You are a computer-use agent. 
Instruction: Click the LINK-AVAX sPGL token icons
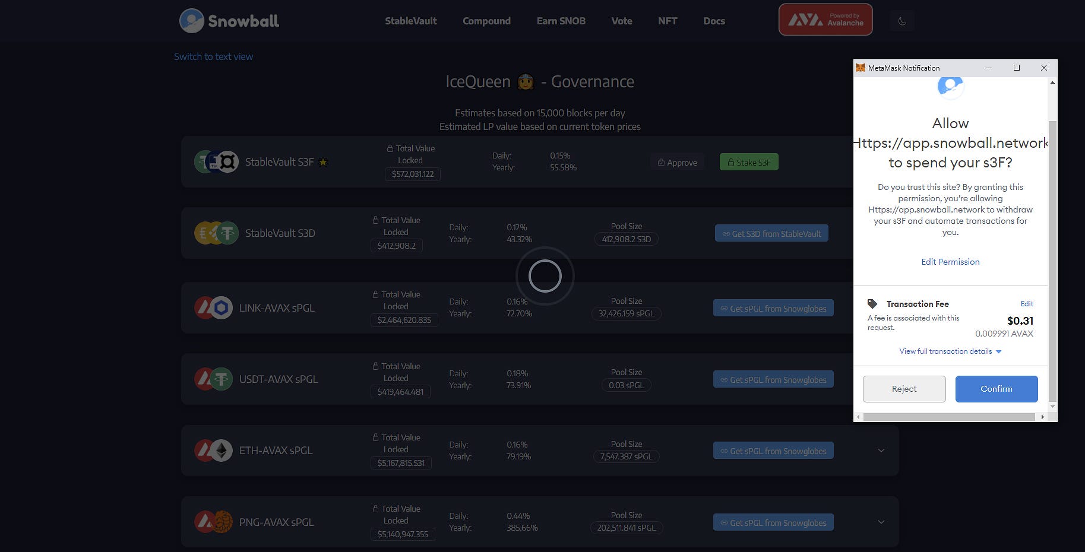tap(214, 308)
